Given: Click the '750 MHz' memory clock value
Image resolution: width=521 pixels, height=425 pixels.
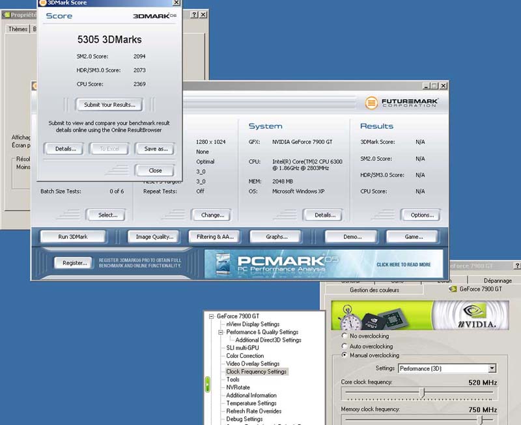Looking at the screenshot, I should coord(483,410).
